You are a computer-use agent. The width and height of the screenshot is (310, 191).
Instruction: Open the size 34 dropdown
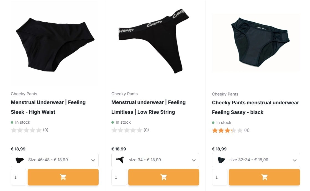pyautogui.click(x=155, y=160)
